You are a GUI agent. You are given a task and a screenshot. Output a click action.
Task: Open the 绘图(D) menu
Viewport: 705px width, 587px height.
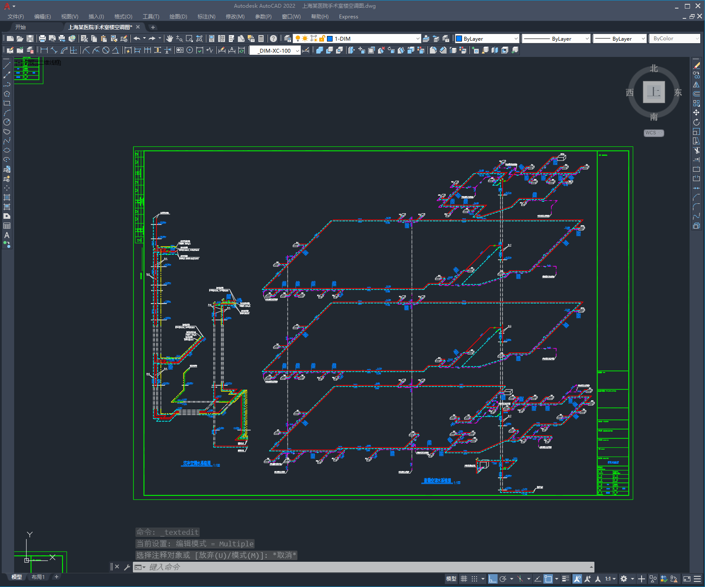point(178,17)
